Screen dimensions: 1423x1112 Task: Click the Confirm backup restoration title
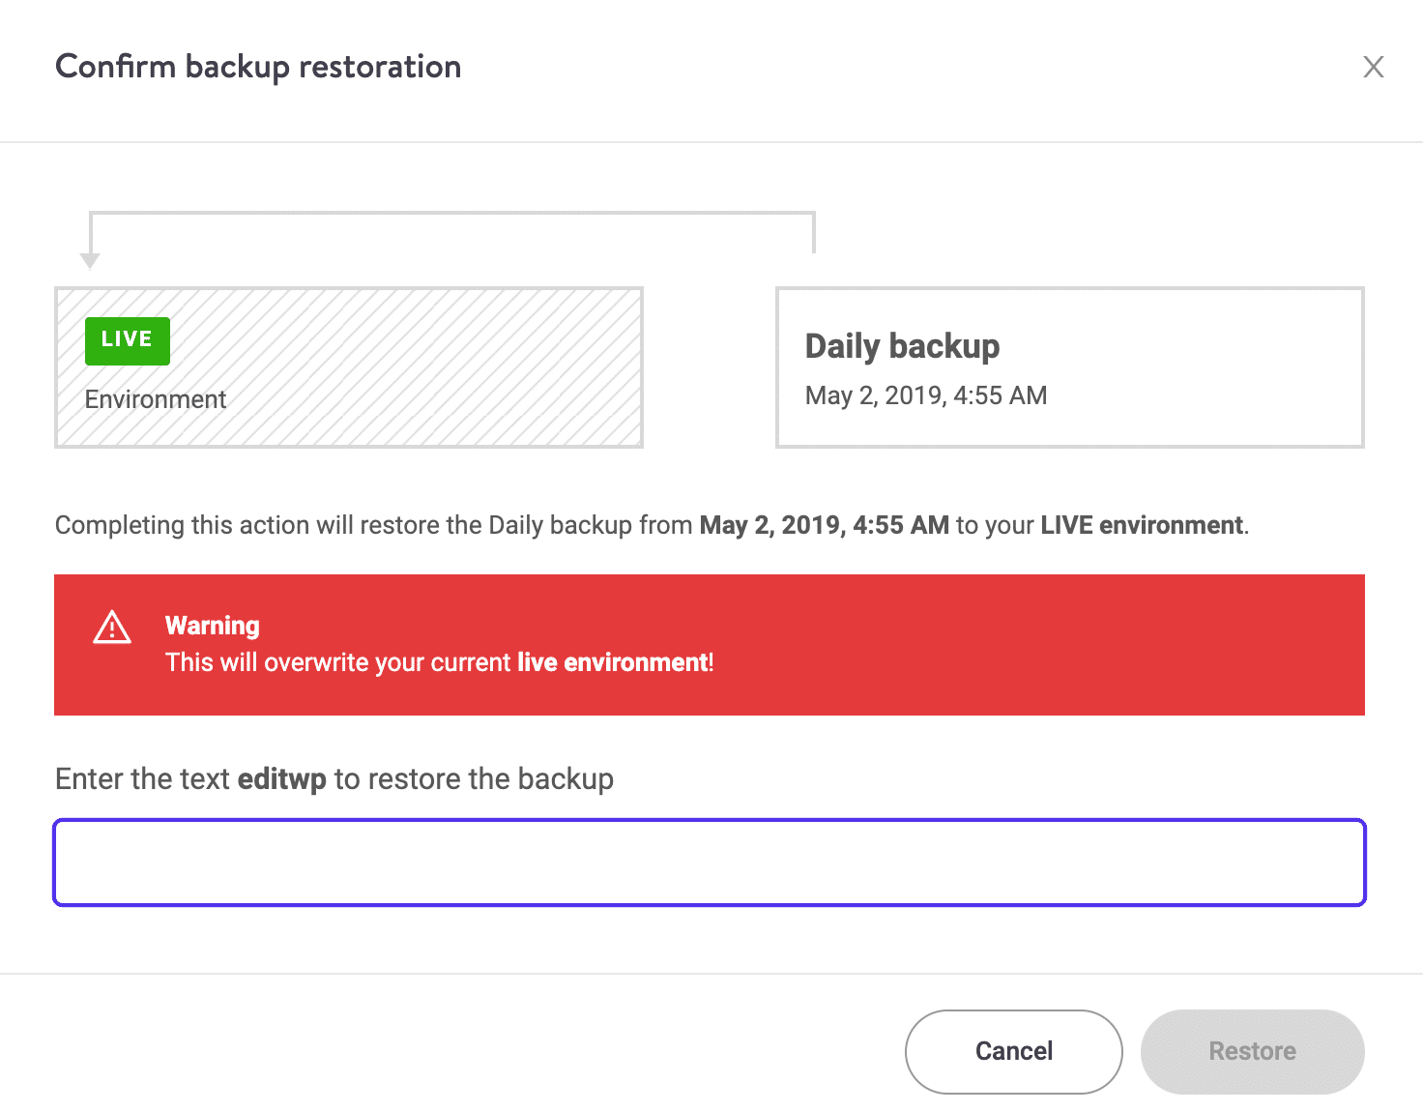(258, 67)
